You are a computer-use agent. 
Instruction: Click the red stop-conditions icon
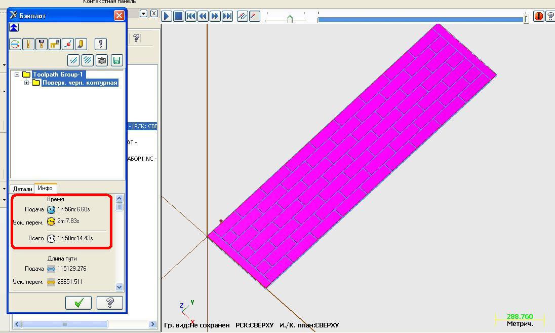coord(539,16)
